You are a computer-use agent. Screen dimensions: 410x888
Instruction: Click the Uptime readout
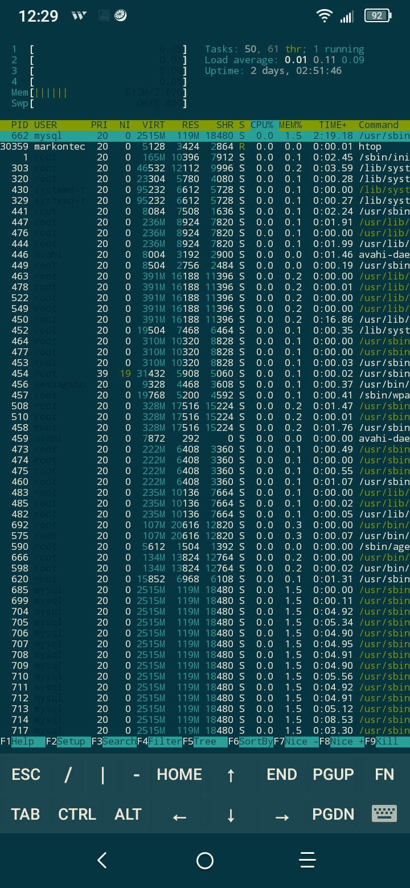pos(273,71)
